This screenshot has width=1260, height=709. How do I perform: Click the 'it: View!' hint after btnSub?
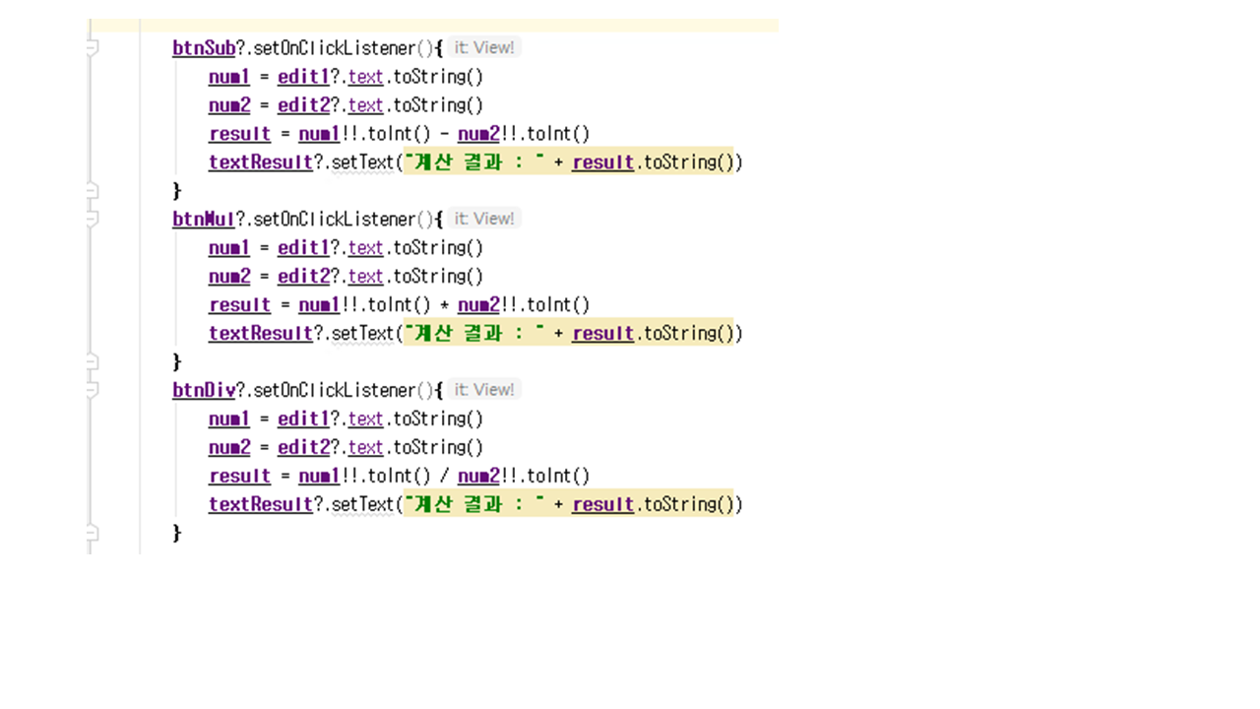click(483, 47)
